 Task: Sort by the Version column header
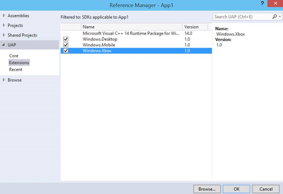(x=195, y=27)
